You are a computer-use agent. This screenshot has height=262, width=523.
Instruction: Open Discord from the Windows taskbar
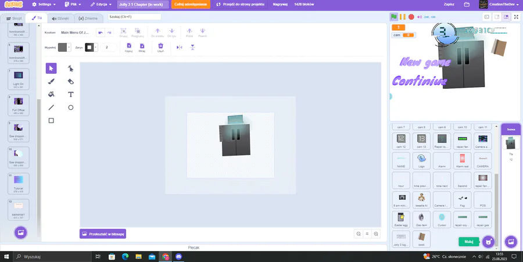(x=179, y=257)
